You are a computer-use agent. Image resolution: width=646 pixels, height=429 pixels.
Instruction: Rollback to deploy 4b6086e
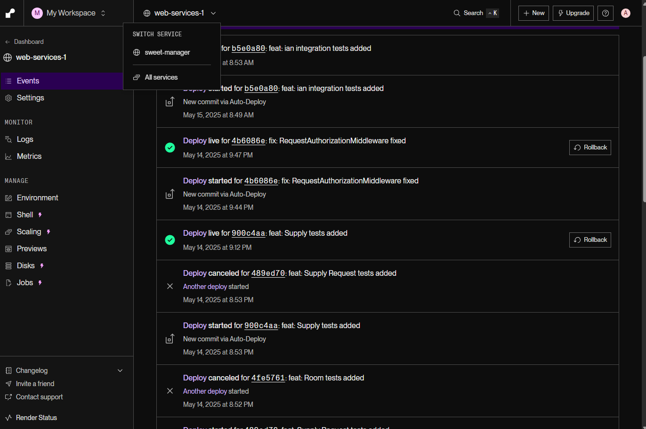coord(590,148)
